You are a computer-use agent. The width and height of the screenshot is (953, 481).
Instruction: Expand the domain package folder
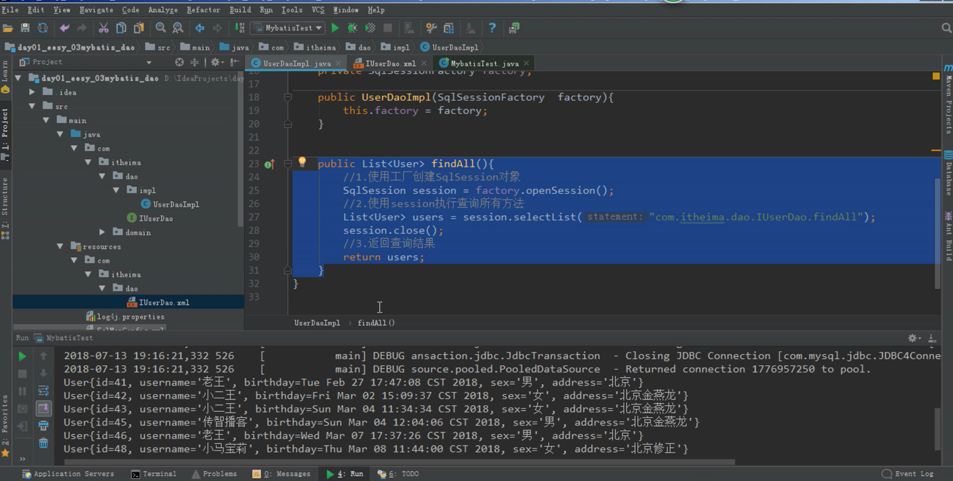coord(102,232)
